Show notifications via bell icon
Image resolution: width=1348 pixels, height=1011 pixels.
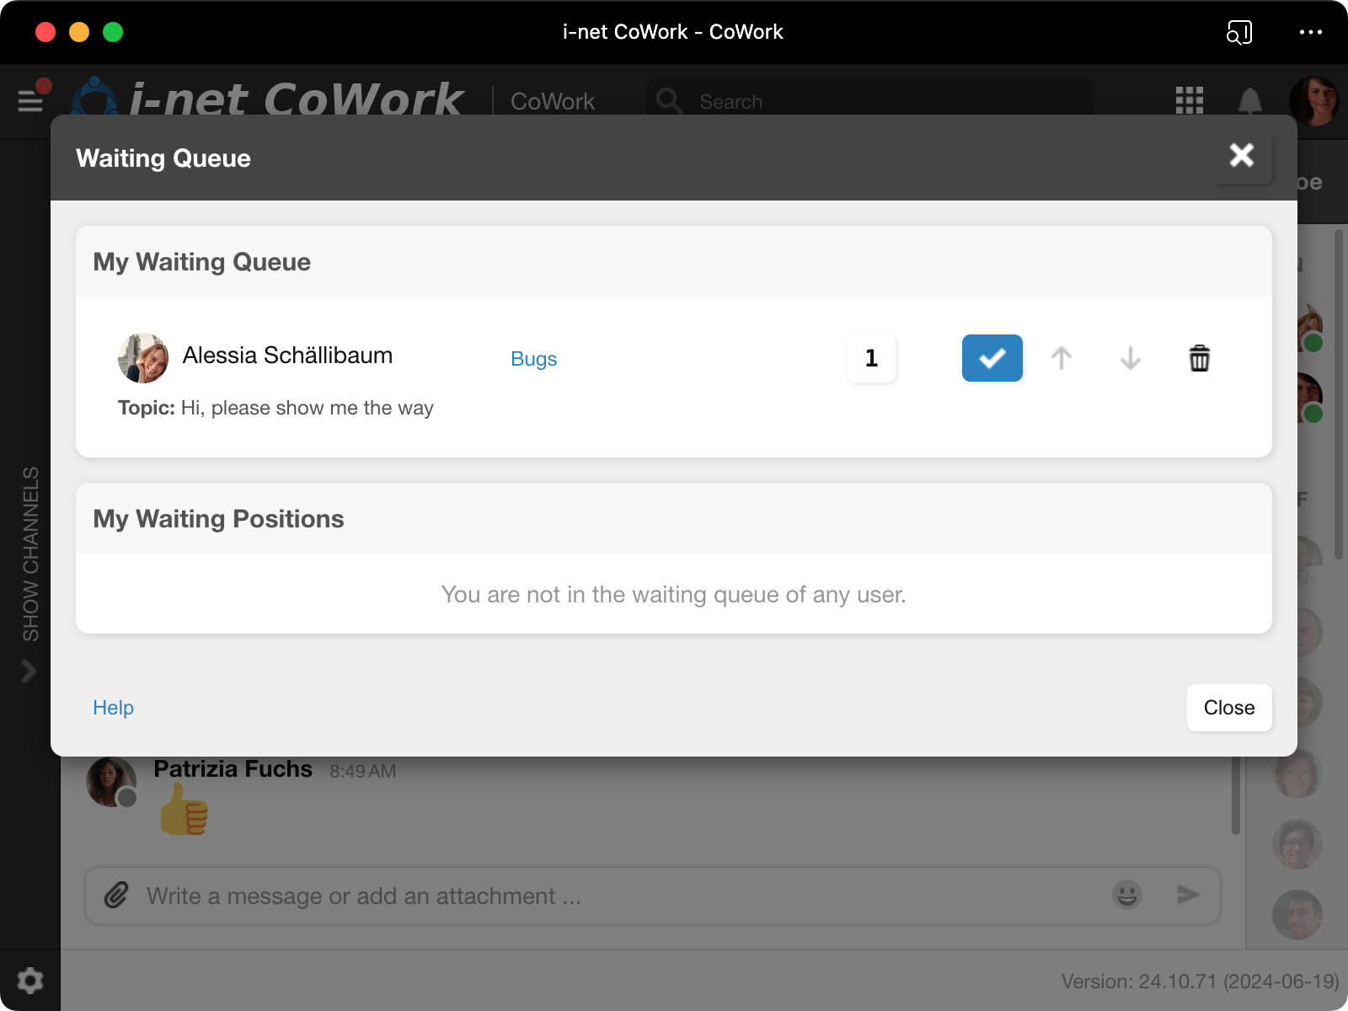(x=1249, y=101)
